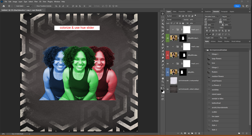Open the Fill percentage dropdown arrow
Screen dimensions: 252x136
click(x=195, y=23)
